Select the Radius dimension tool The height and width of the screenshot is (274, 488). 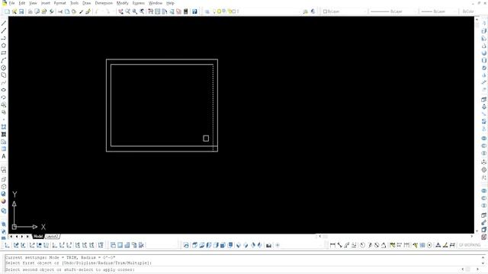click(x=363, y=245)
